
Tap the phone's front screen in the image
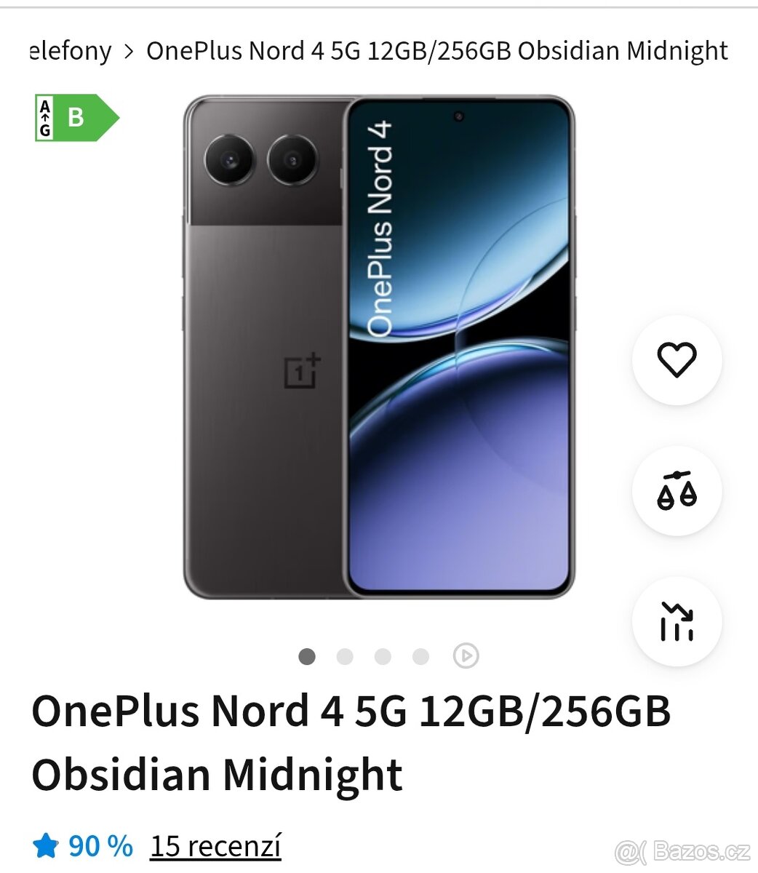click(459, 348)
